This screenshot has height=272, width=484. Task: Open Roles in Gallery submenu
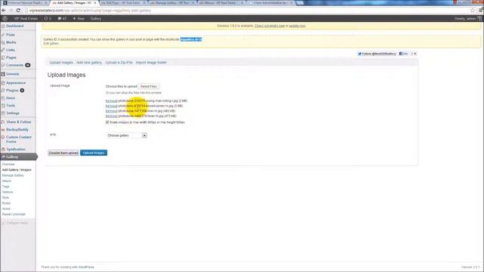[6, 203]
